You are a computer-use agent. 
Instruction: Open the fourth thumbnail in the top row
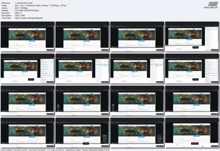pos(192,37)
